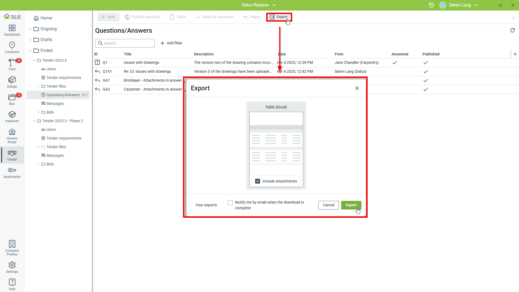The width and height of the screenshot is (519, 292).
Task: Open the Box folder icon
Action: click(x=12, y=99)
